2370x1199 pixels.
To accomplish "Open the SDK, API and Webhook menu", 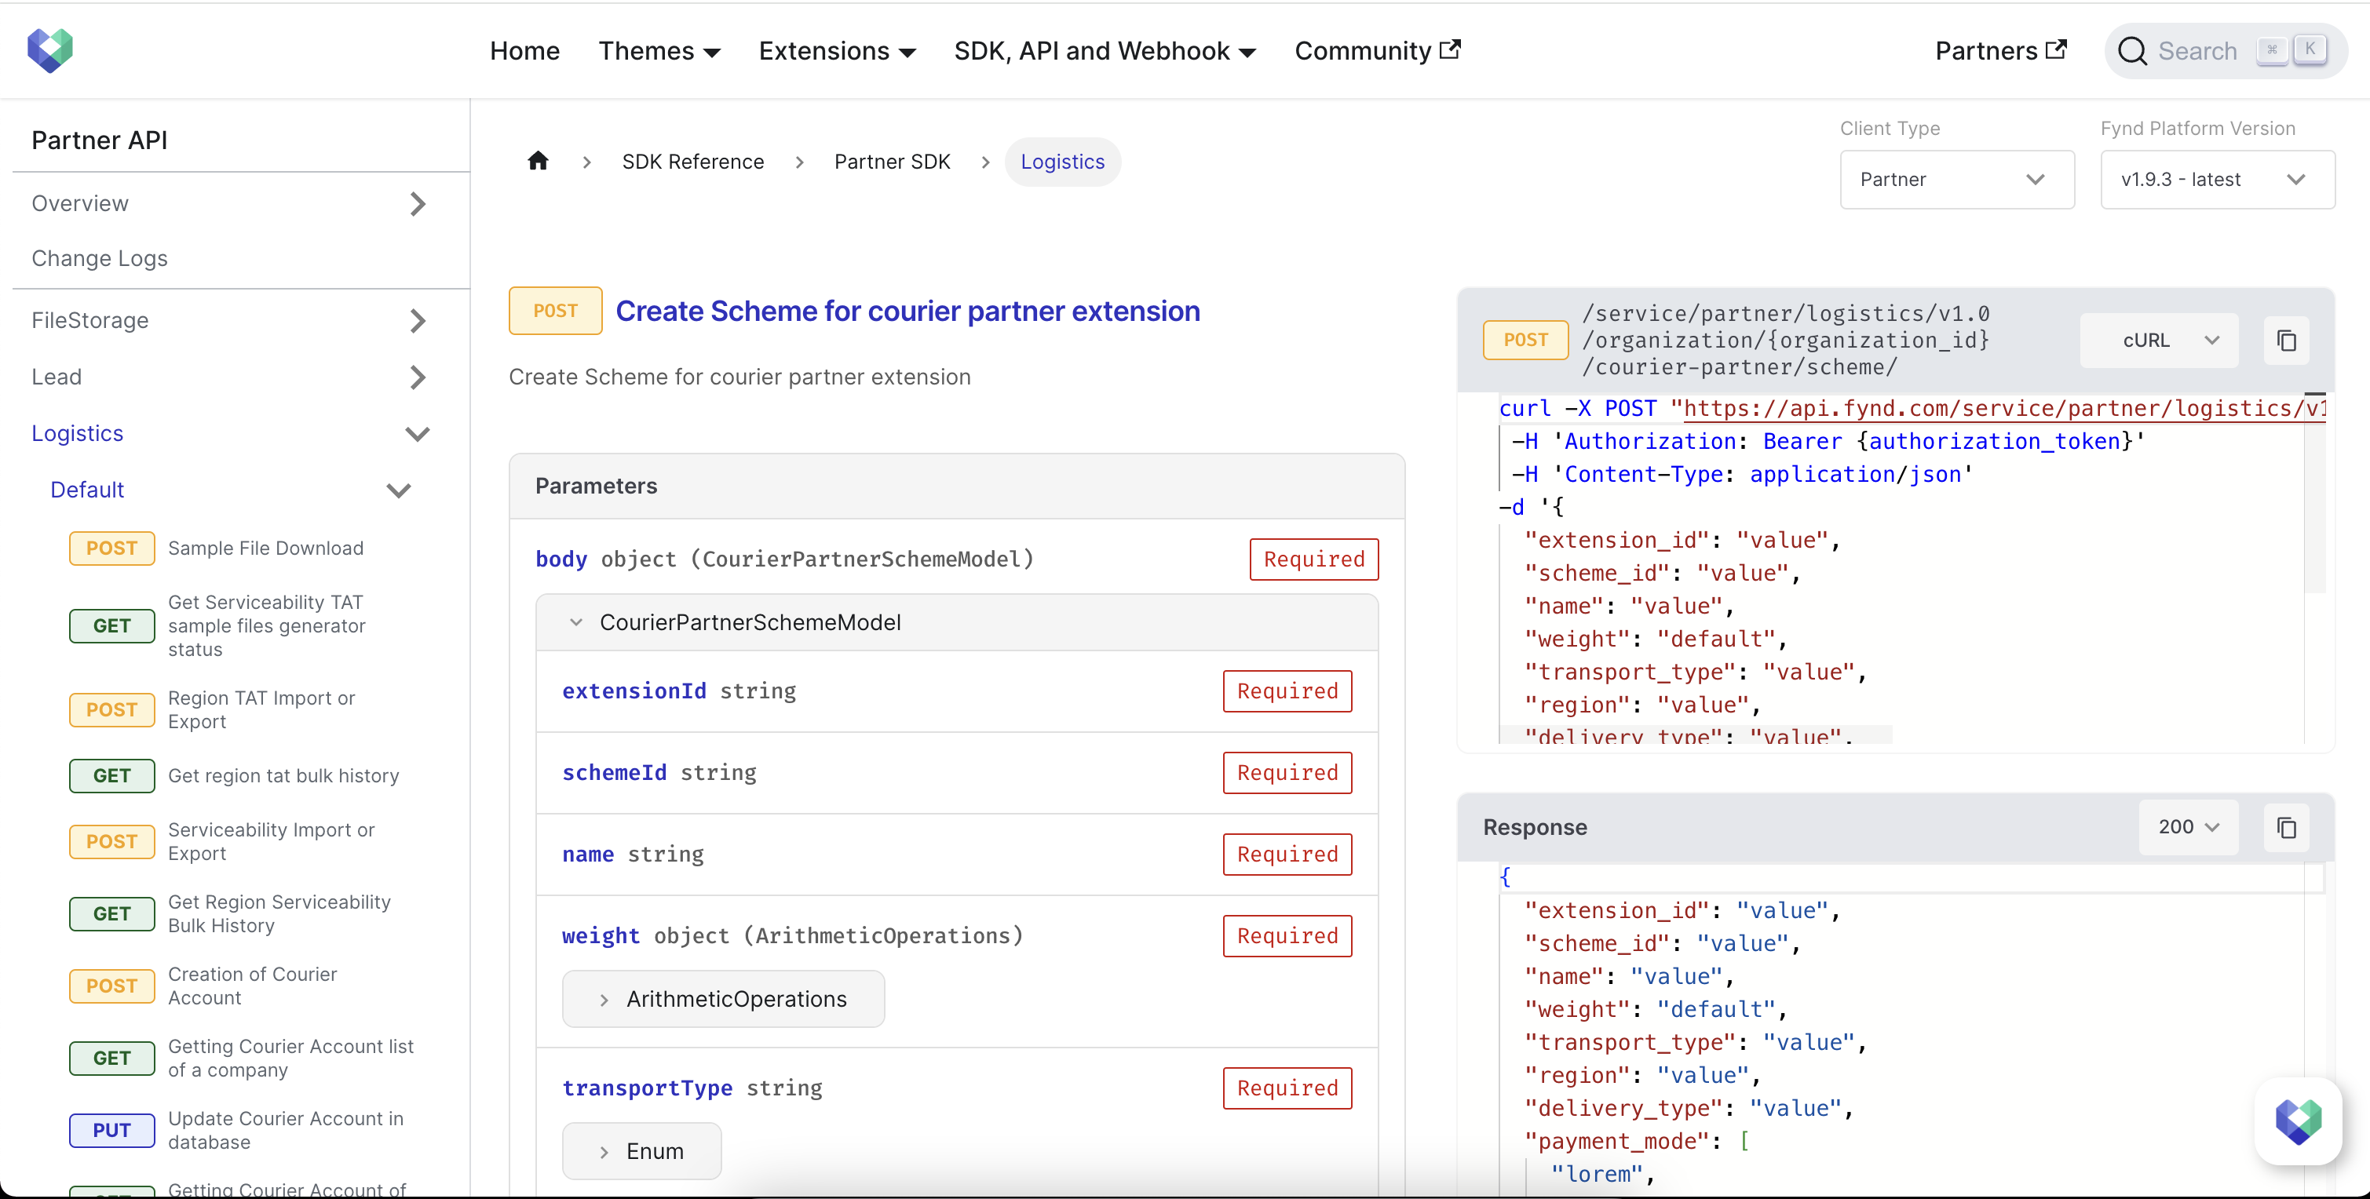I will [x=1104, y=52].
